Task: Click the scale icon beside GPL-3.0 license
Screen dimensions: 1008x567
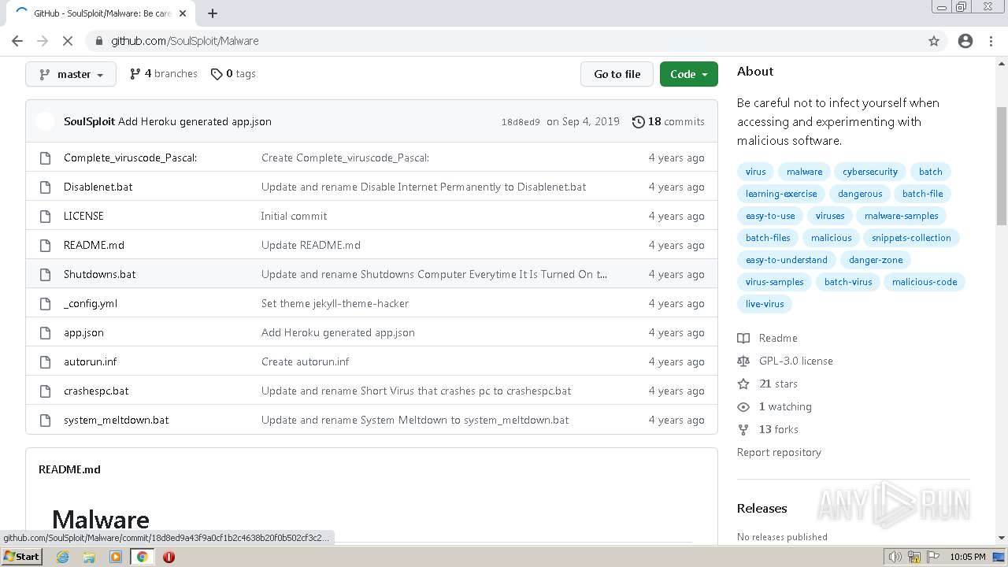Action: pyautogui.click(x=743, y=361)
